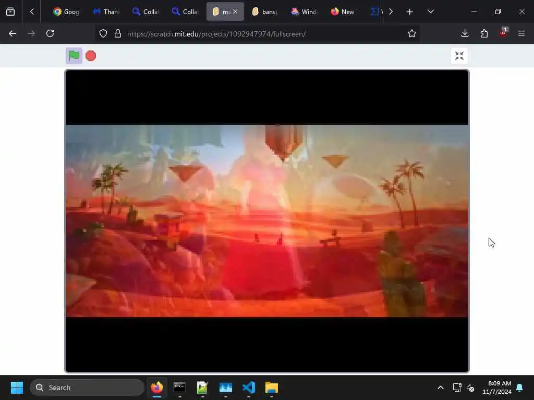Open the Firefox downloads panel

point(465,33)
